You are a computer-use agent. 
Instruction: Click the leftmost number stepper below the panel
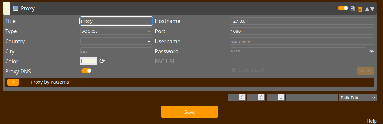click(237, 98)
